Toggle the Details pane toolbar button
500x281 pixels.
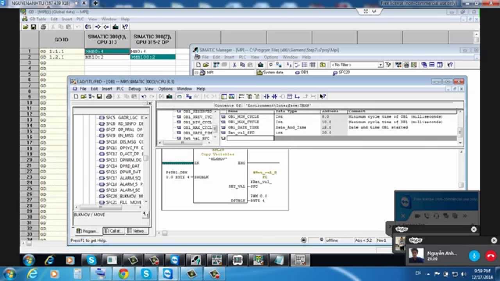[x=232, y=96]
